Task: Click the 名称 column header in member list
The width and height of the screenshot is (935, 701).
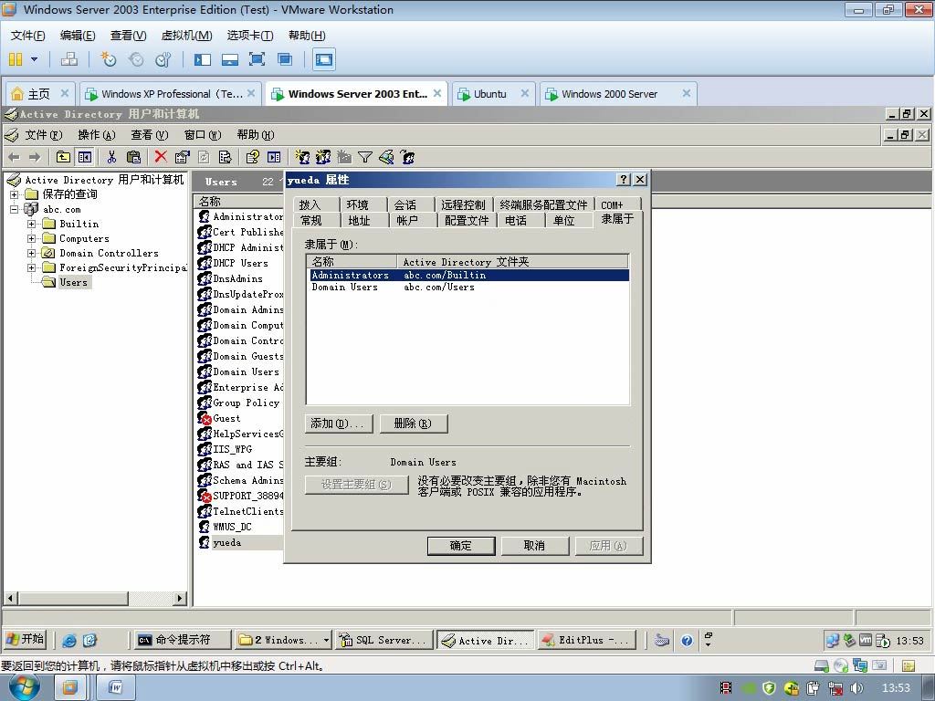Action: tap(352, 262)
